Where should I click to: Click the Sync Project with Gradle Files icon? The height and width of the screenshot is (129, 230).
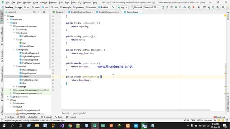click(x=209, y=7)
